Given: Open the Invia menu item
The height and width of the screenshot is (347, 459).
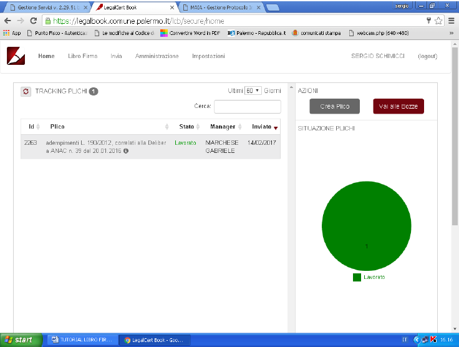Looking at the screenshot, I should coord(116,56).
